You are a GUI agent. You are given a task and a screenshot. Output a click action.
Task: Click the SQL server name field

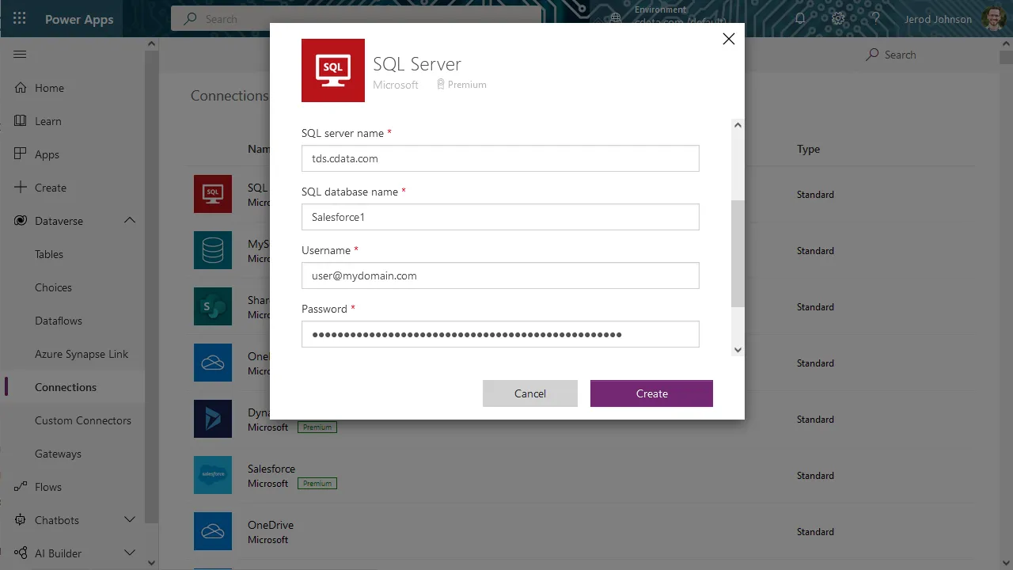(500, 158)
